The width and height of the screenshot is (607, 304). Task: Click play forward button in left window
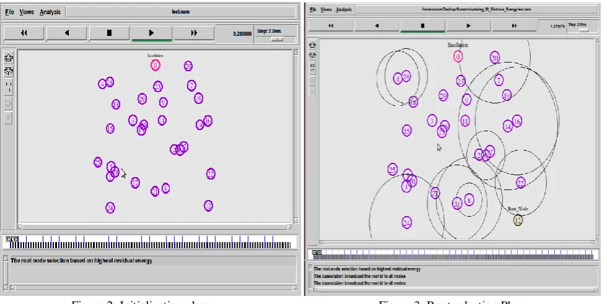pyautogui.click(x=152, y=33)
